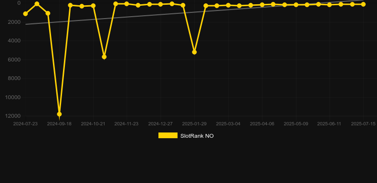Select the data point at 2024-11-23
Screen dimensions: 377x183
pyautogui.click(x=126, y=4)
